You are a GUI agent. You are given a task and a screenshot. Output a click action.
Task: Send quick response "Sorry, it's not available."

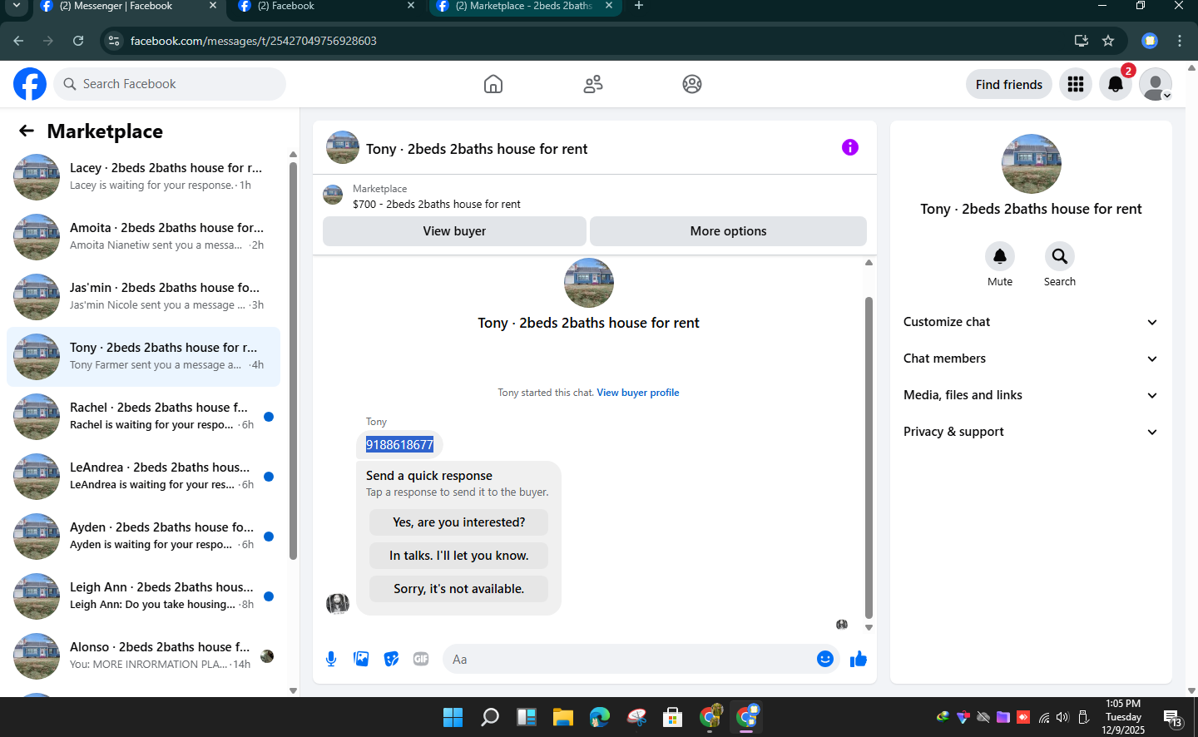click(458, 589)
